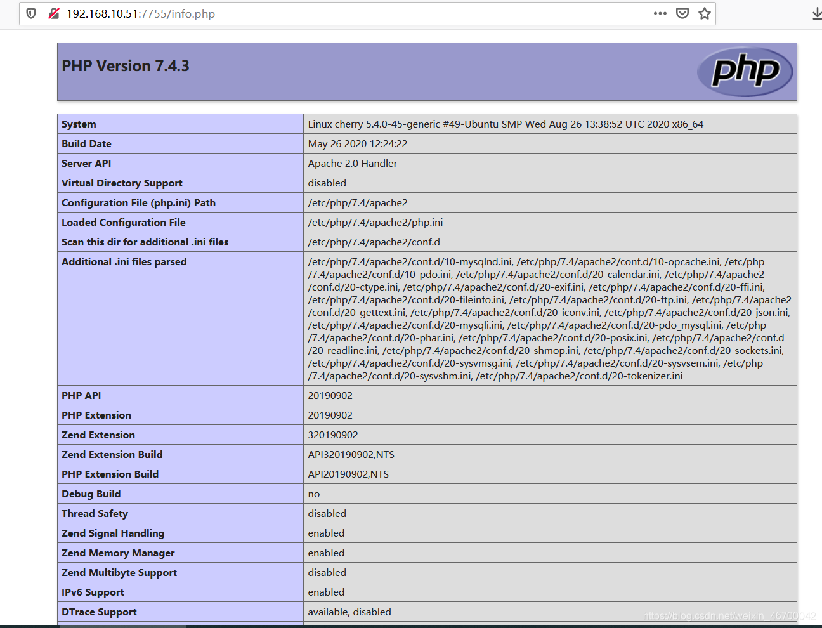The width and height of the screenshot is (822, 628).
Task: Select PHP API value 20190902
Action: coord(330,396)
